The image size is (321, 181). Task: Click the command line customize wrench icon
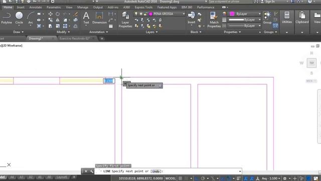91,171
